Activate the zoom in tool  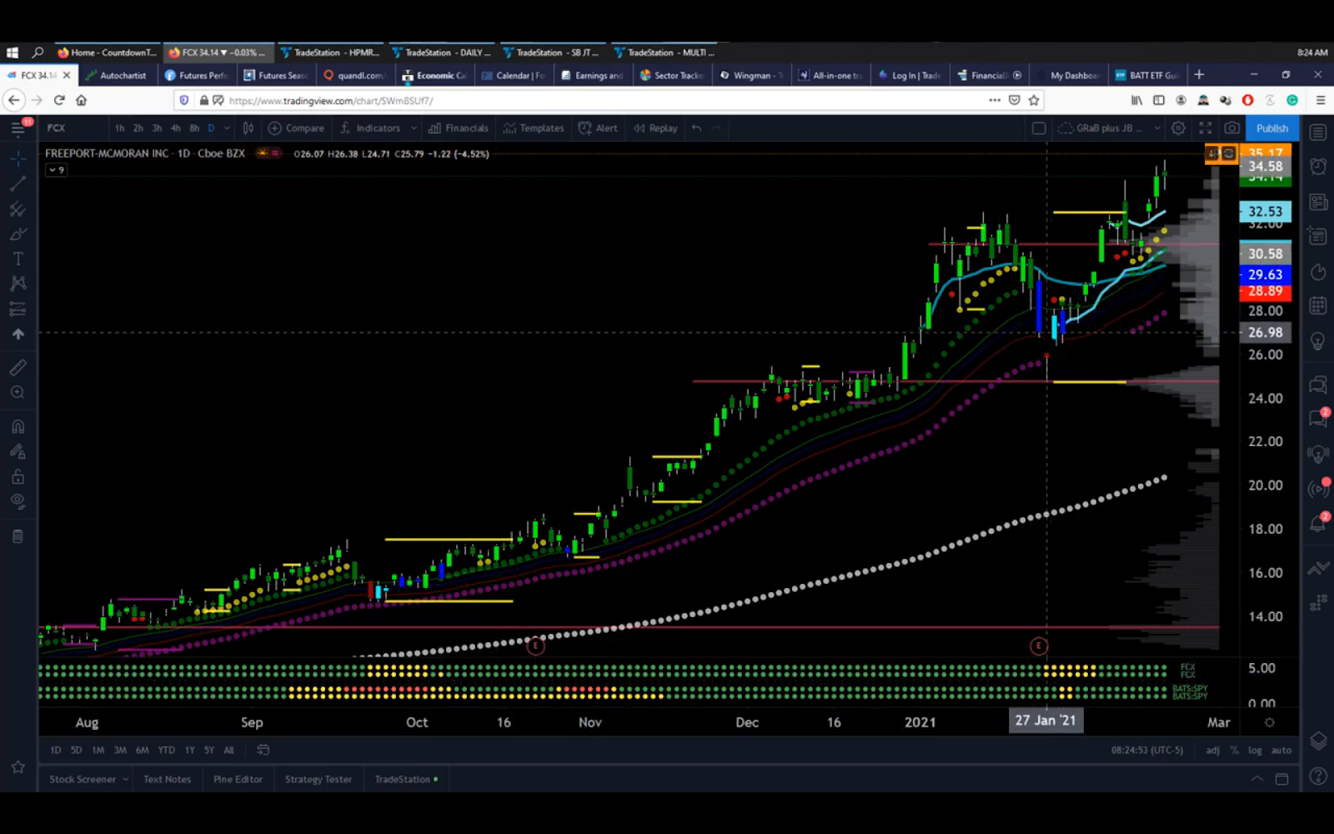pyautogui.click(x=18, y=392)
